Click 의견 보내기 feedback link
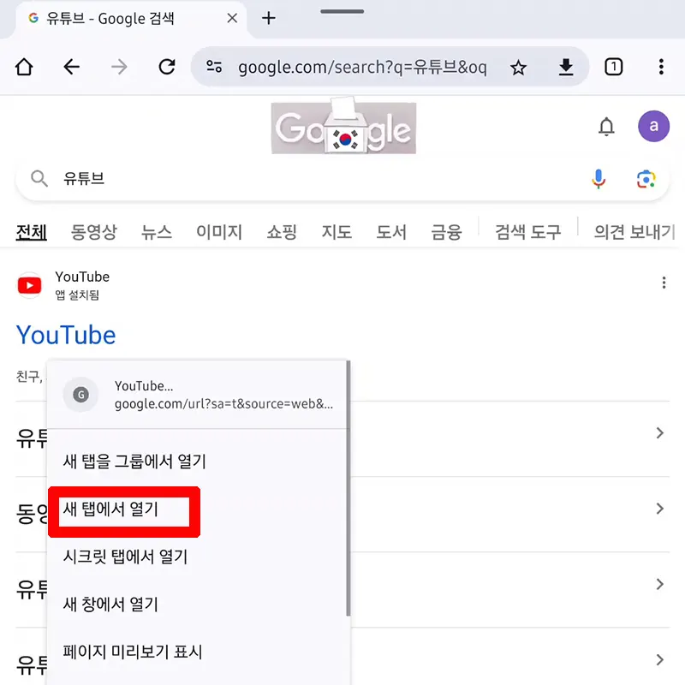The image size is (685, 685). tap(635, 231)
